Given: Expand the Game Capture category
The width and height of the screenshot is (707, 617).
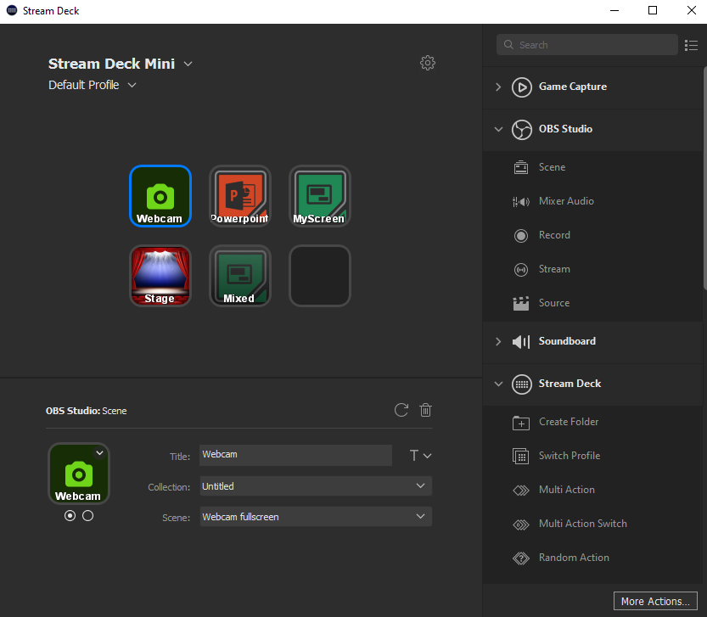Looking at the screenshot, I should tap(498, 87).
